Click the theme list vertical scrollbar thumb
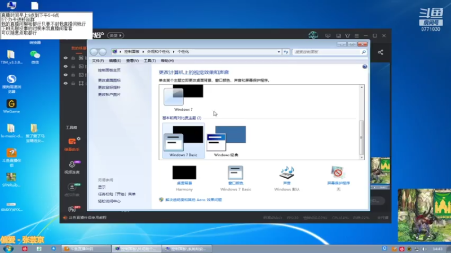 coord(361,137)
